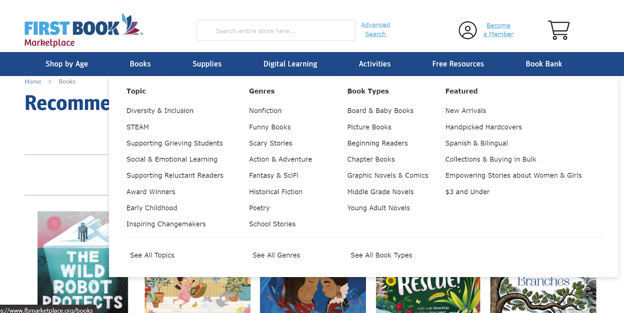
Task: Click inside the store search field
Action: (x=276, y=30)
